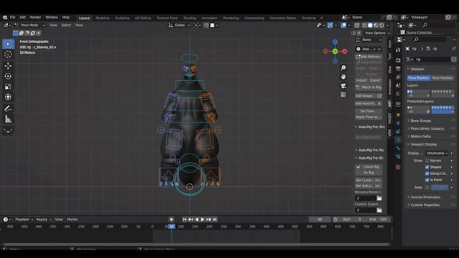
Task: Open the Bone properties tab icon
Action: pyautogui.click(x=398, y=148)
